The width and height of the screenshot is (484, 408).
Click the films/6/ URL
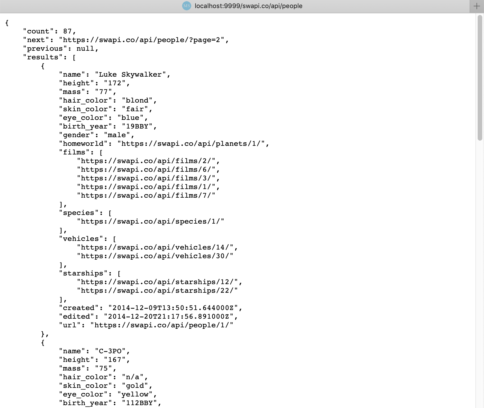coord(146,169)
